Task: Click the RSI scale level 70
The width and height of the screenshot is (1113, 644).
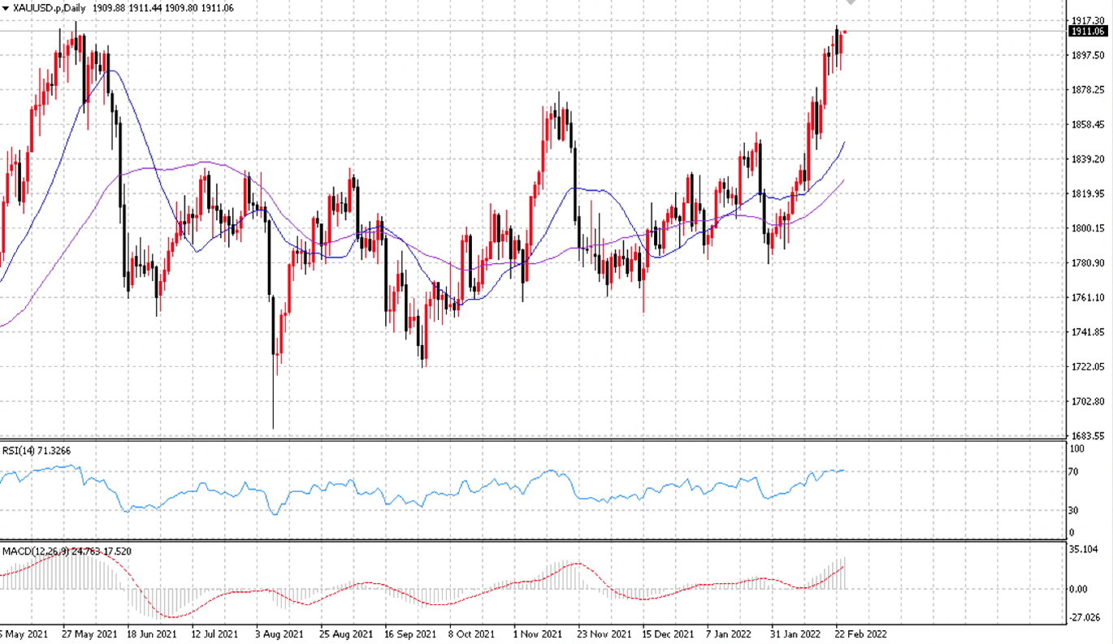Action: pyautogui.click(x=1074, y=472)
